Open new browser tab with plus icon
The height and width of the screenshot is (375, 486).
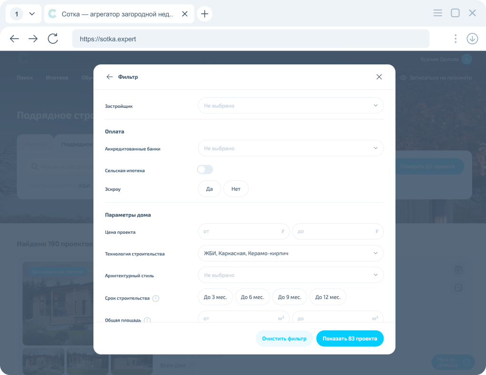(204, 14)
